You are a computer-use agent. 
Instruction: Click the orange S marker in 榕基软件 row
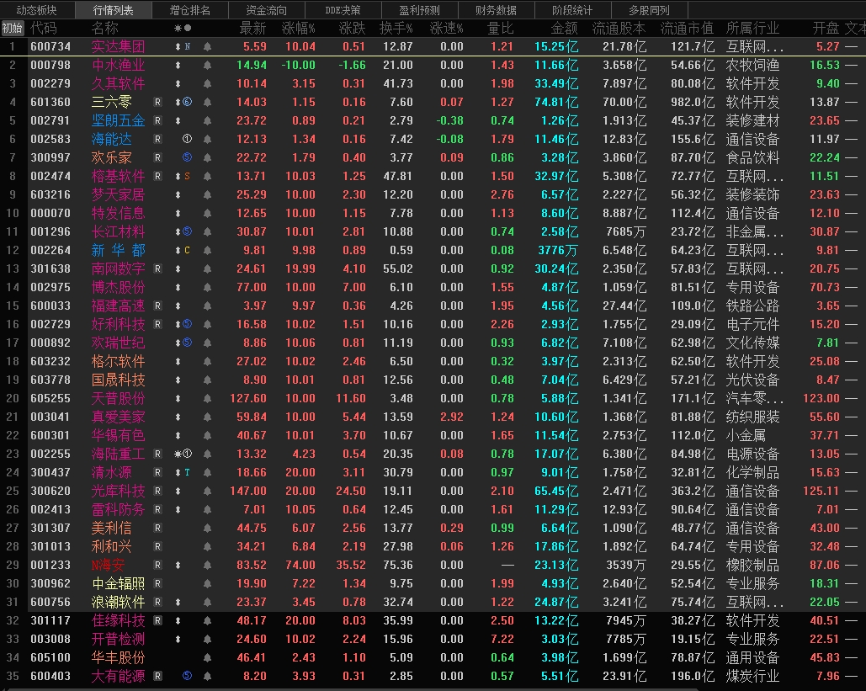187,176
